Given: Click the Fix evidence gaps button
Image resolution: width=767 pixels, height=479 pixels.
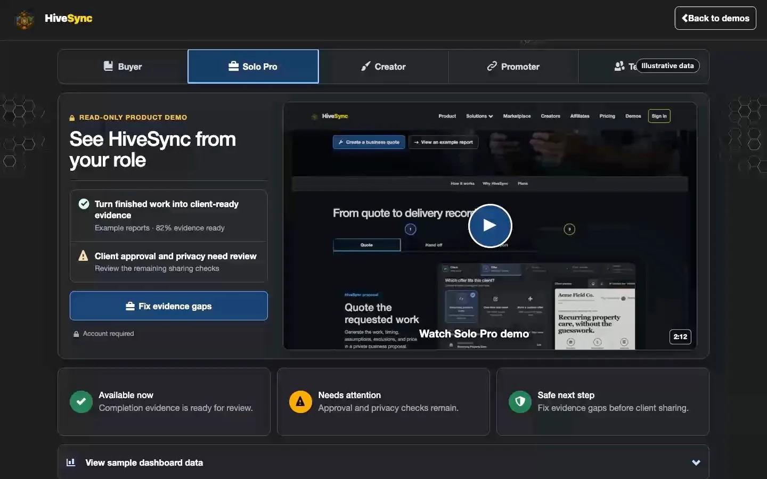Looking at the screenshot, I should coord(168,306).
